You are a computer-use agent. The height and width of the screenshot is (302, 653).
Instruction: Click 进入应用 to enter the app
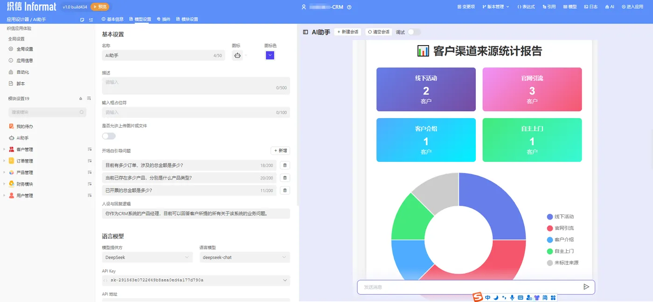tap(632, 7)
